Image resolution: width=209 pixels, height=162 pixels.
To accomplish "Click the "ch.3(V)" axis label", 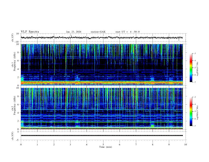I will (x=13, y=136).
